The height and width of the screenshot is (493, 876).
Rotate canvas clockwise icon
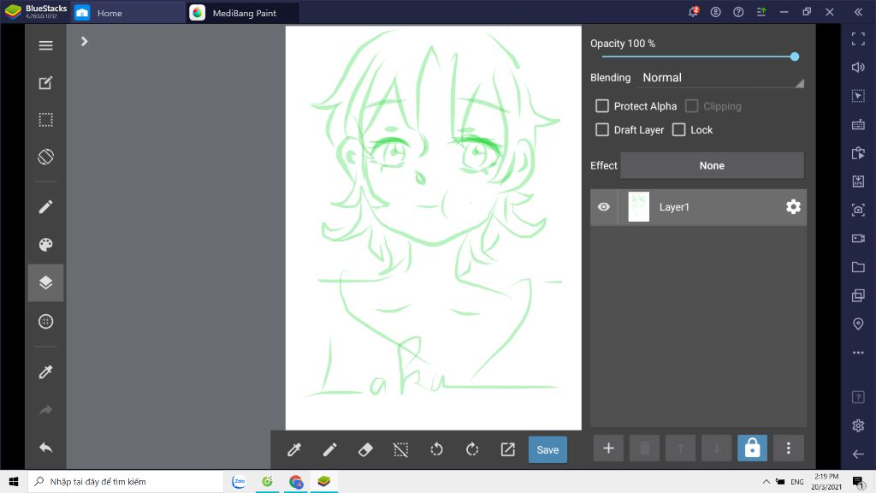(472, 449)
